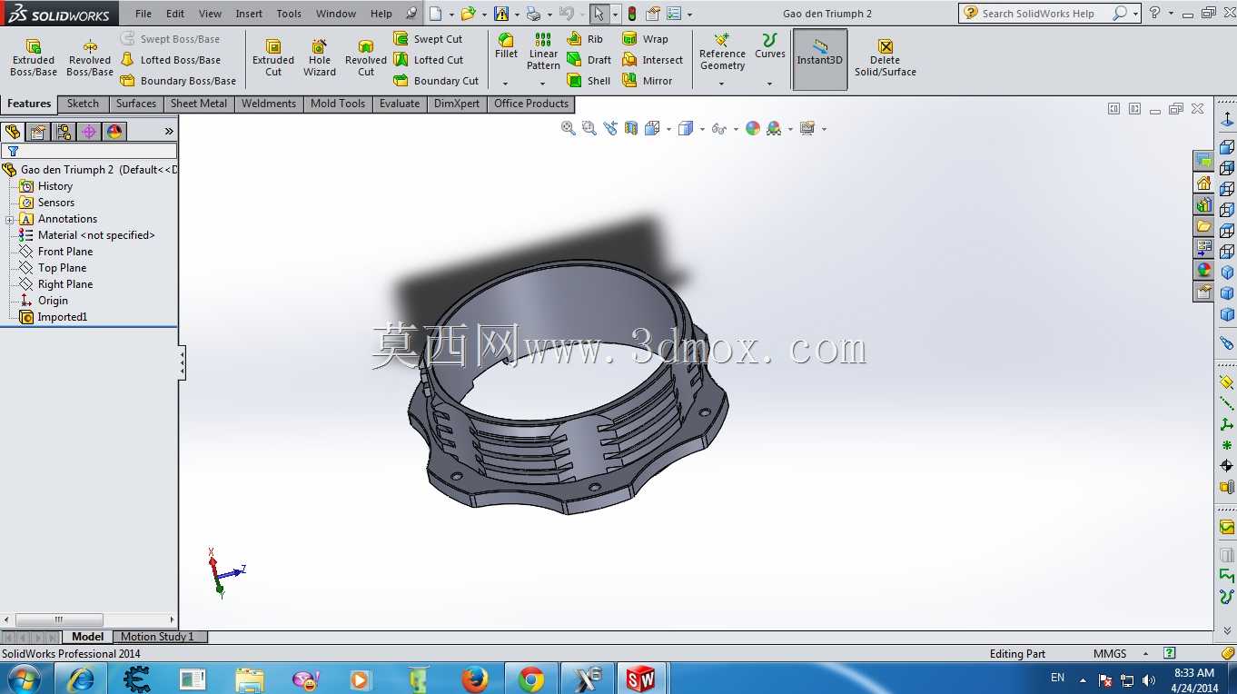The height and width of the screenshot is (694, 1237).
Task: Open the Motion Study 1 tab
Action: (x=158, y=637)
